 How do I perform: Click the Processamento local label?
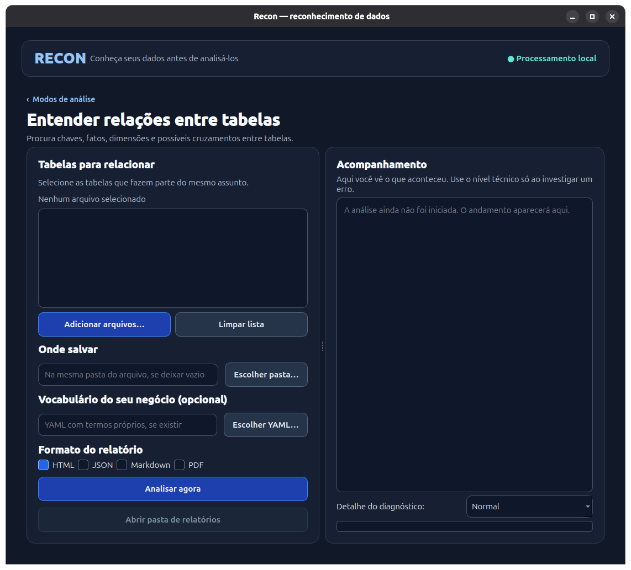tap(556, 58)
